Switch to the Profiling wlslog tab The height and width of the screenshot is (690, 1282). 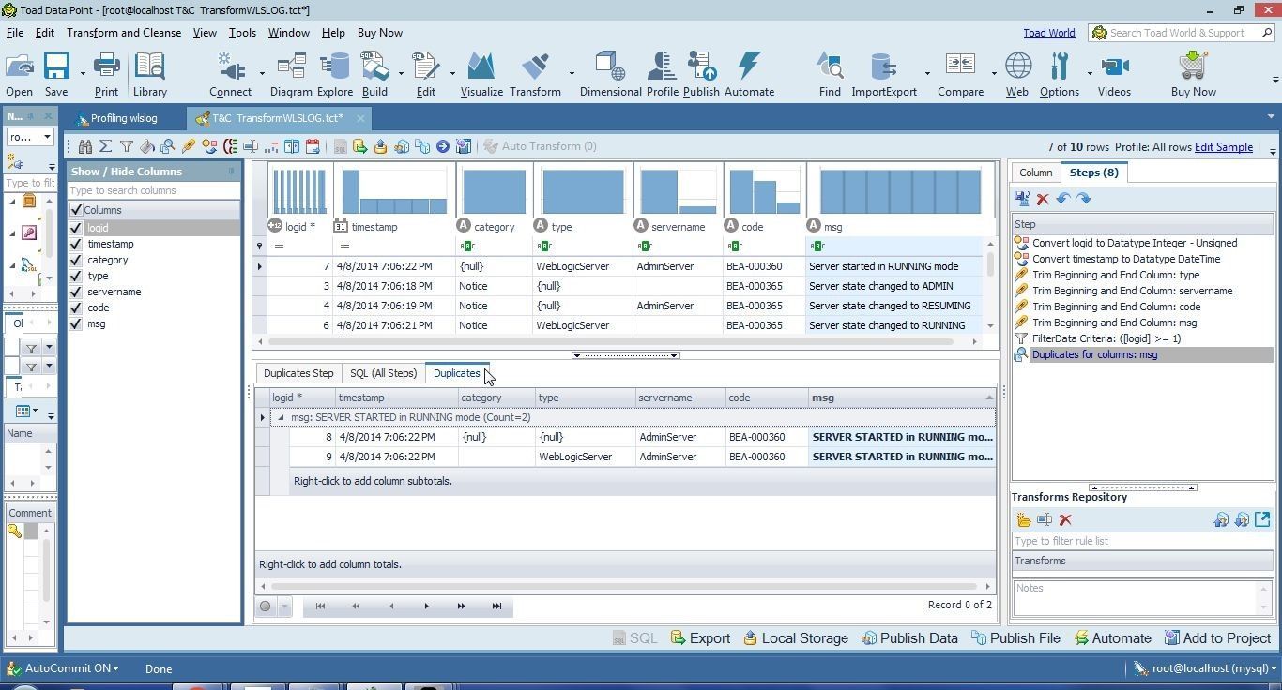(x=124, y=118)
